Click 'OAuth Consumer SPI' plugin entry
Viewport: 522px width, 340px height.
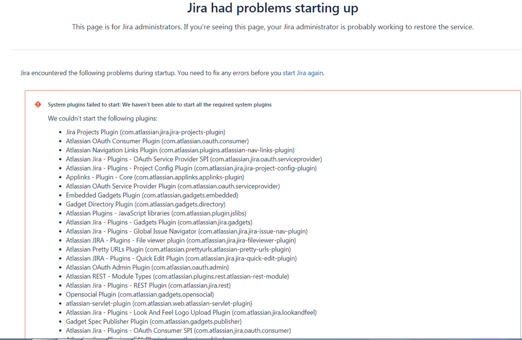[x=178, y=330]
